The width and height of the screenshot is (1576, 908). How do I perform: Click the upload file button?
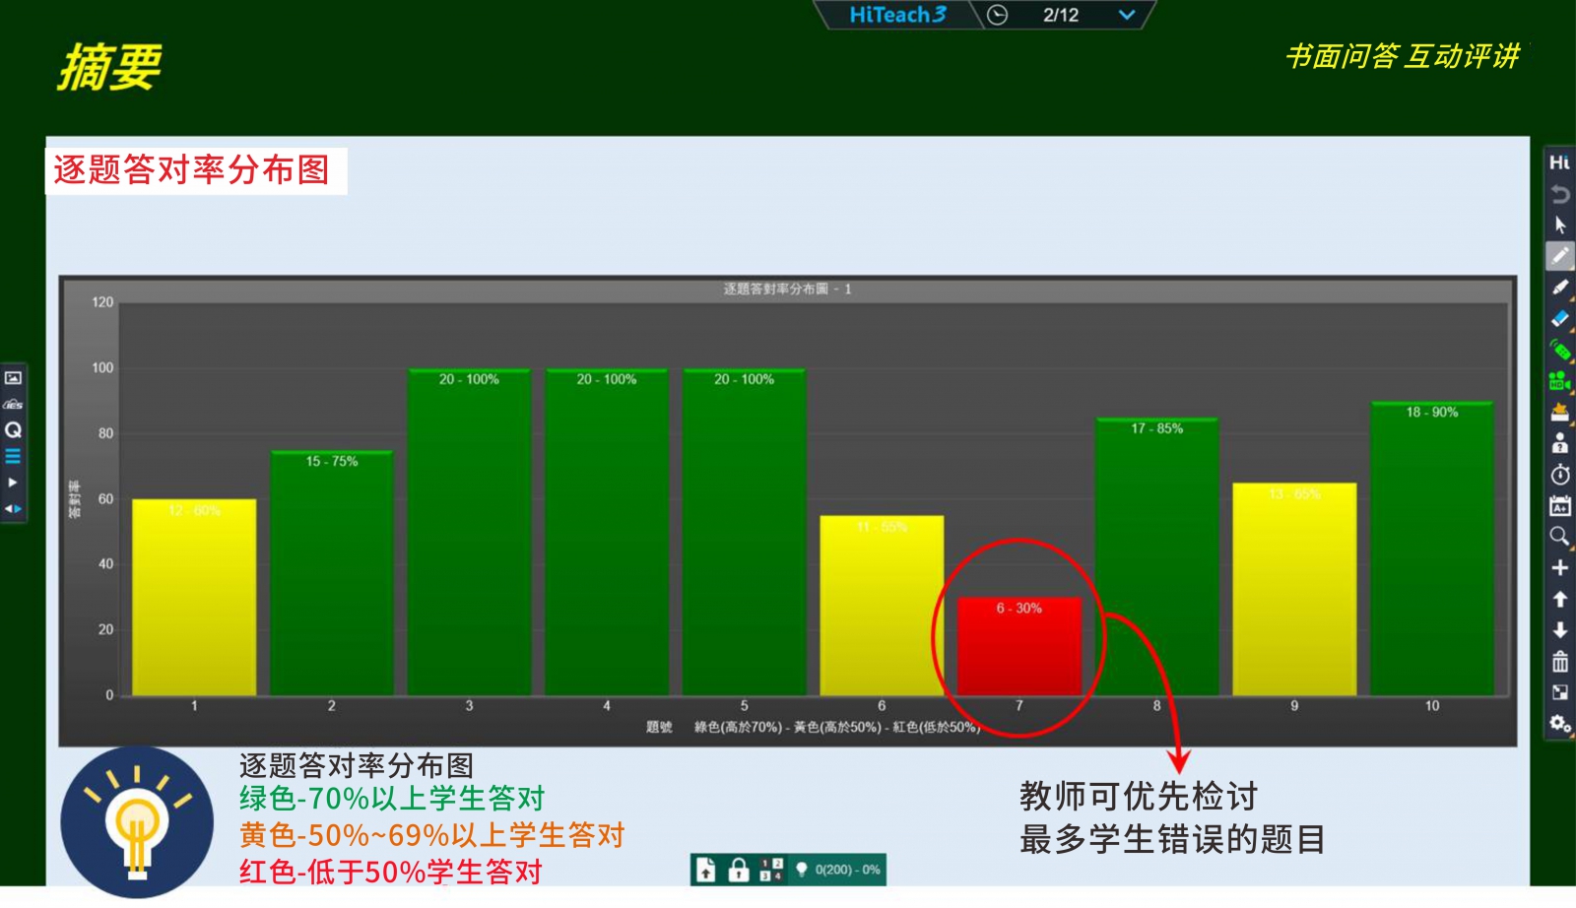[x=706, y=870]
